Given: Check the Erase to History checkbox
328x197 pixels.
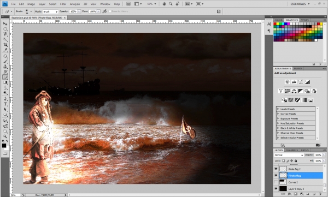Looking at the screenshot, I should click(x=110, y=11).
